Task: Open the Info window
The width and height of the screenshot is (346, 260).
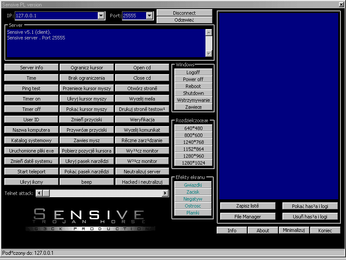Action: pos(232,230)
